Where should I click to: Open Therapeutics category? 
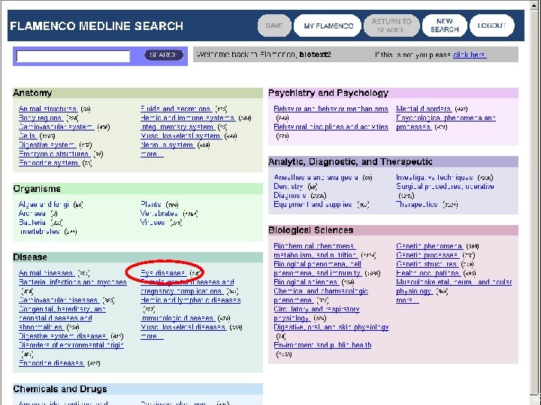point(417,204)
